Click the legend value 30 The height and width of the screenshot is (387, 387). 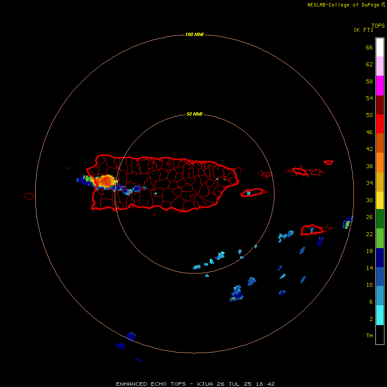[x=369, y=200]
